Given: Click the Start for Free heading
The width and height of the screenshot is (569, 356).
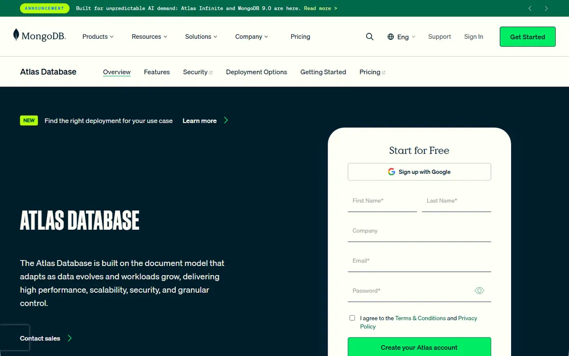Looking at the screenshot, I should [419, 150].
